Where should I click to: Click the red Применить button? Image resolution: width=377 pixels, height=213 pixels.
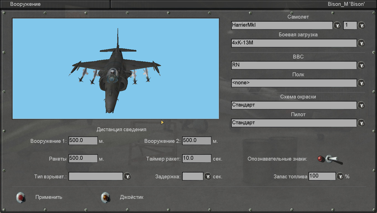(21, 197)
